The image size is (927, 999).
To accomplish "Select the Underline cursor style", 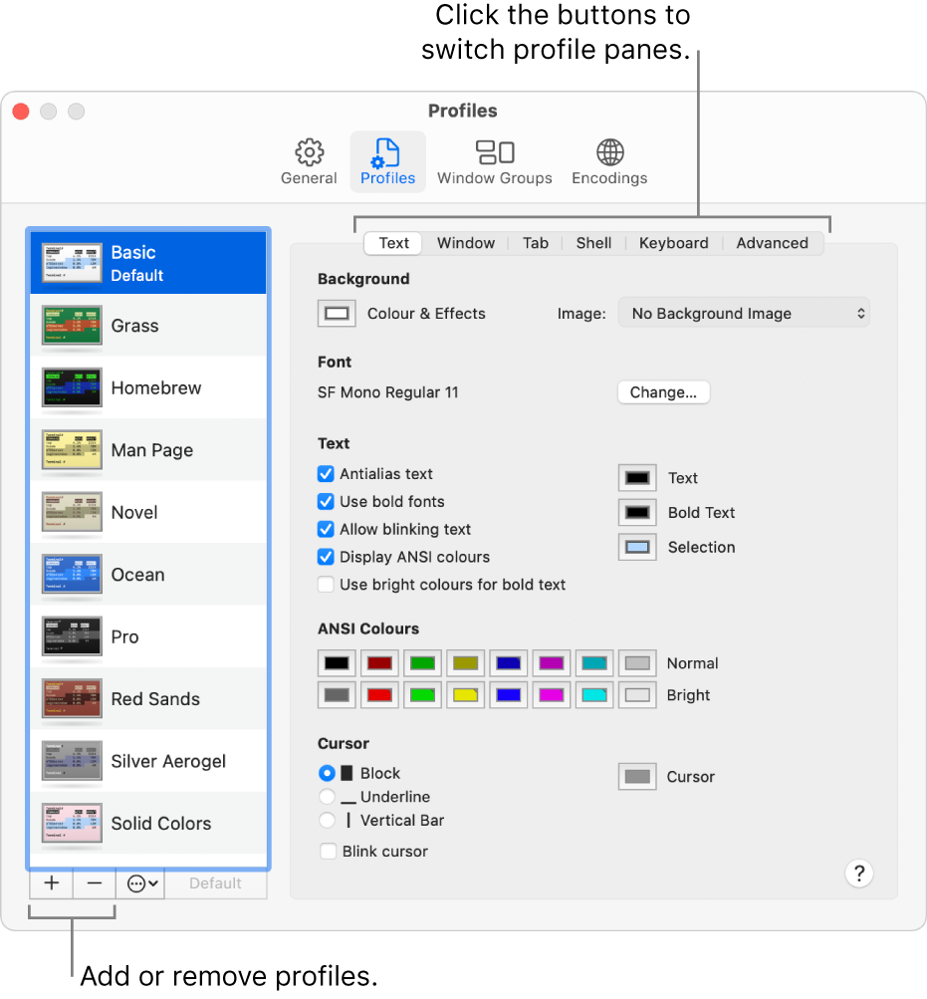I will [x=325, y=797].
